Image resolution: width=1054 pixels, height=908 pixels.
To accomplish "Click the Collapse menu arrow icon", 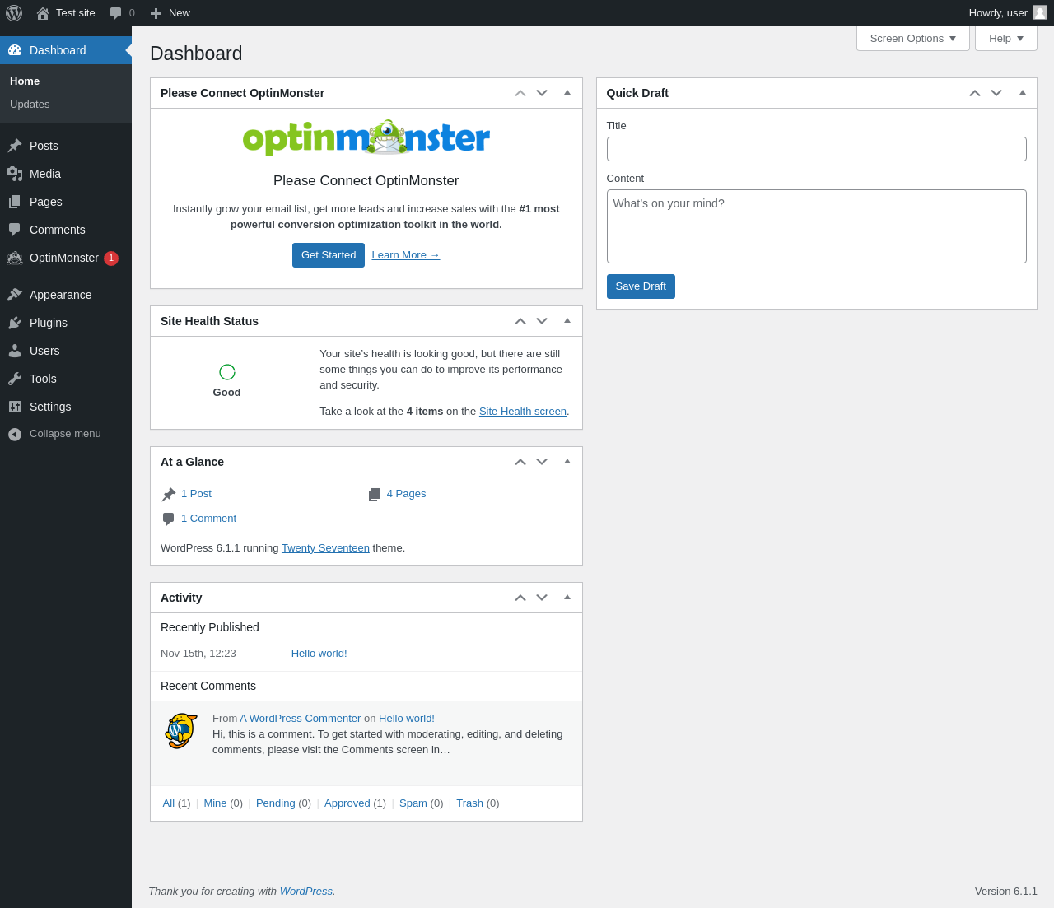I will (x=15, y=434).
